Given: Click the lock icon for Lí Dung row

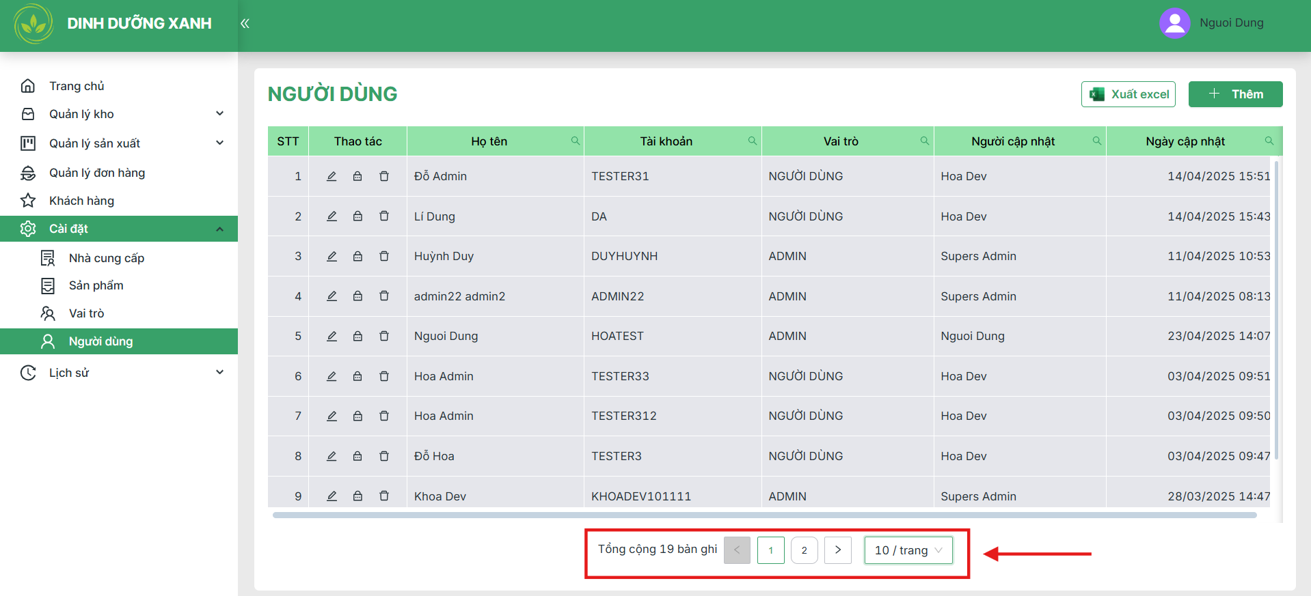Looking at the screenshot, I should [357, 216].
